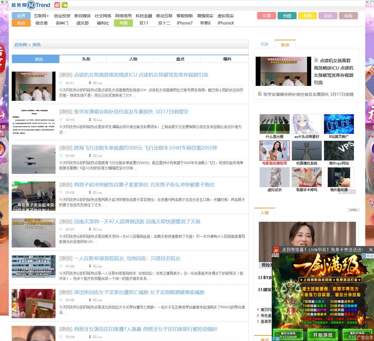Click the flying taxi article thumbnail

tap(34, 159)
